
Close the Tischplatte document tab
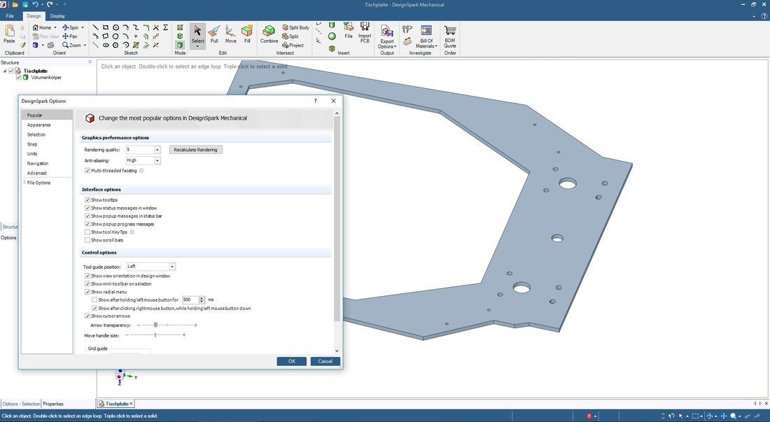click(x=131, y=404)
